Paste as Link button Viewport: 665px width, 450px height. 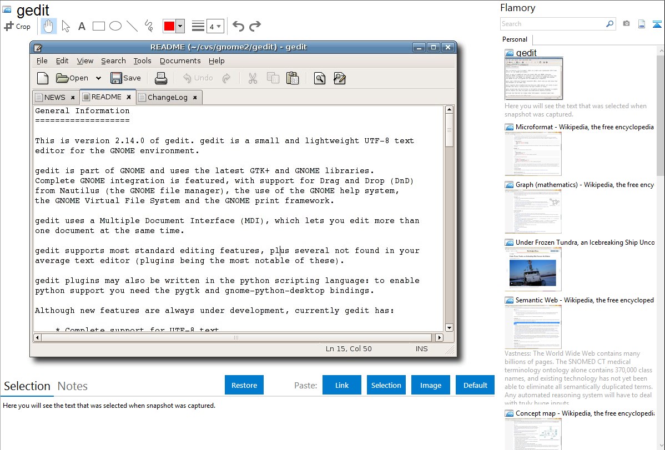(342, 385)
